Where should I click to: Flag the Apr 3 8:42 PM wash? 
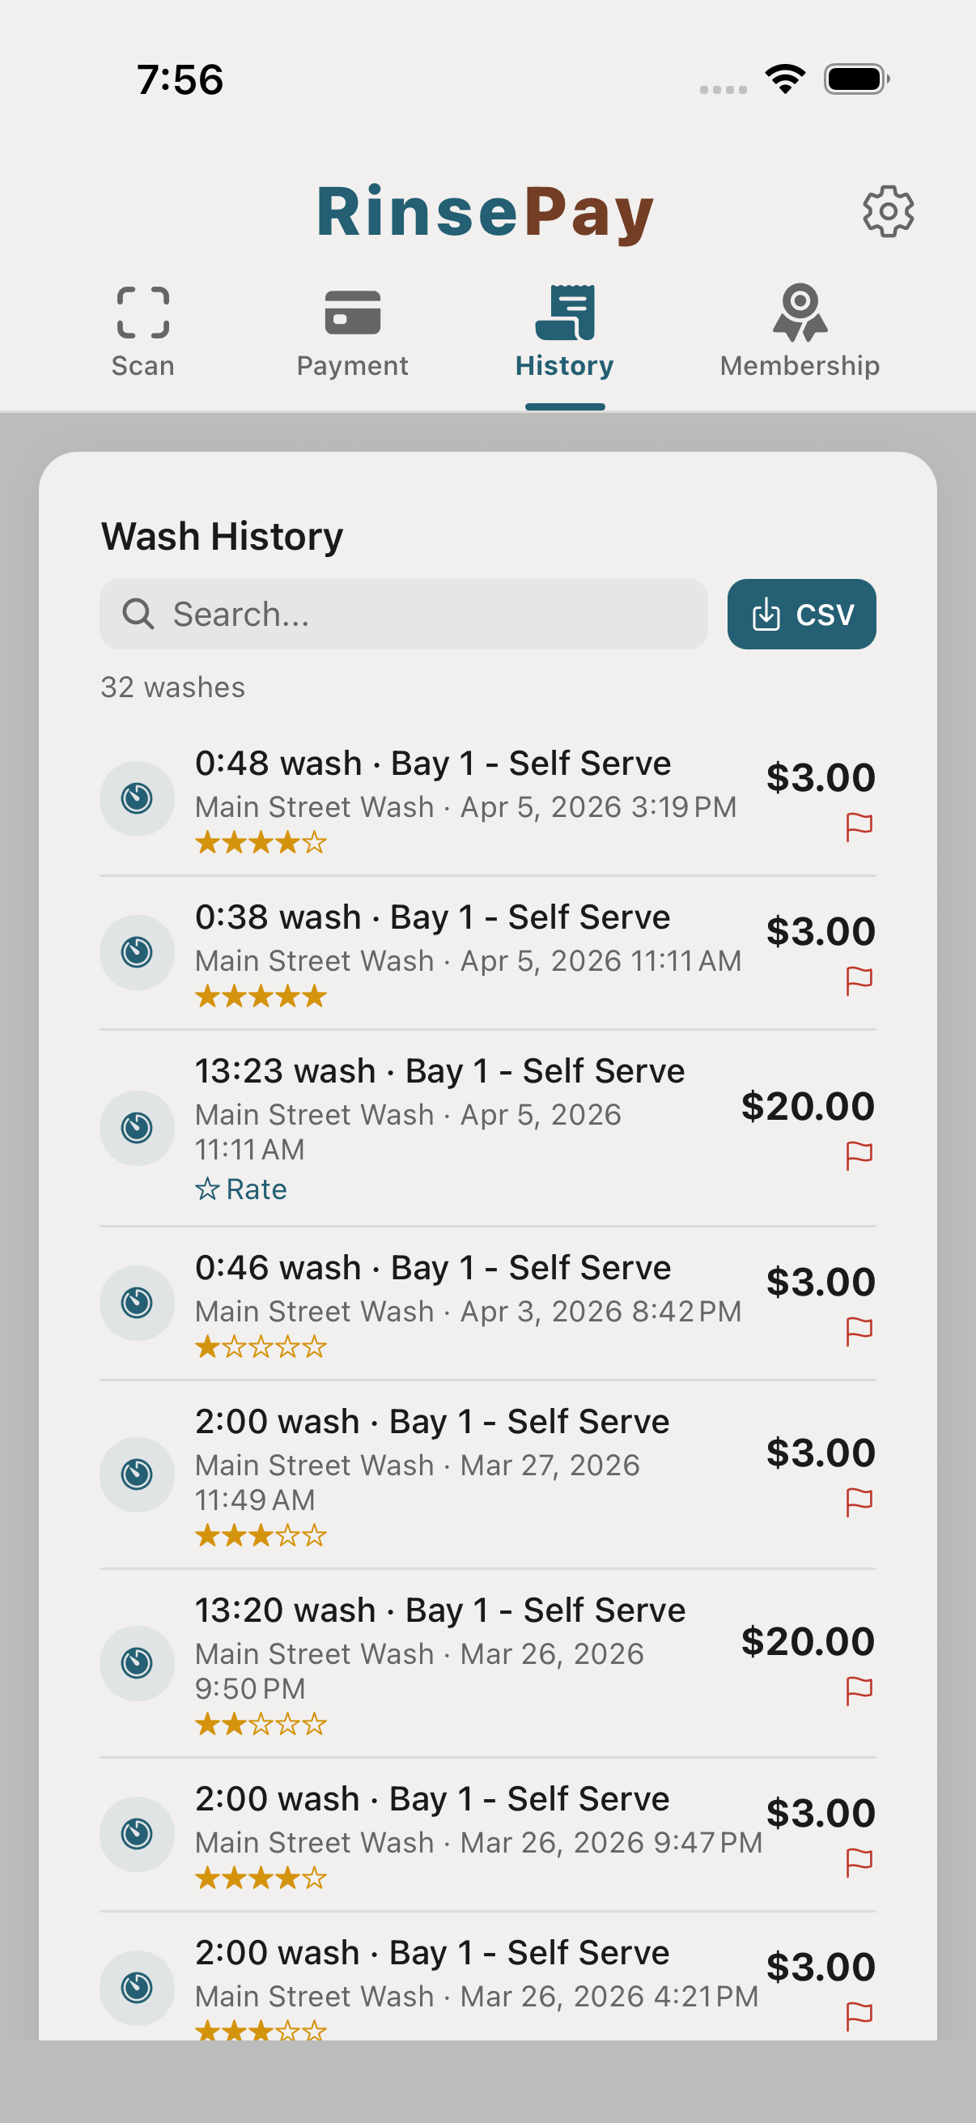coord(859,1331)
